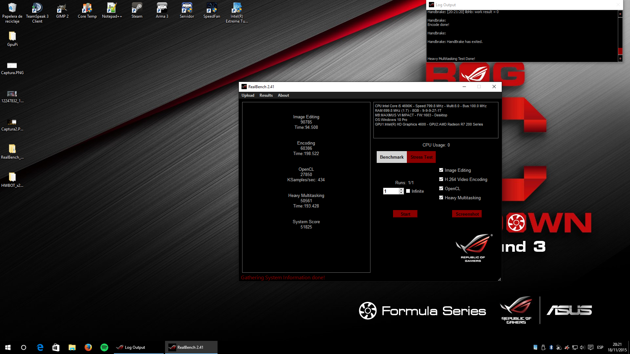
Task: Open the Windows Start menu
Action: (x=8, y=347)
